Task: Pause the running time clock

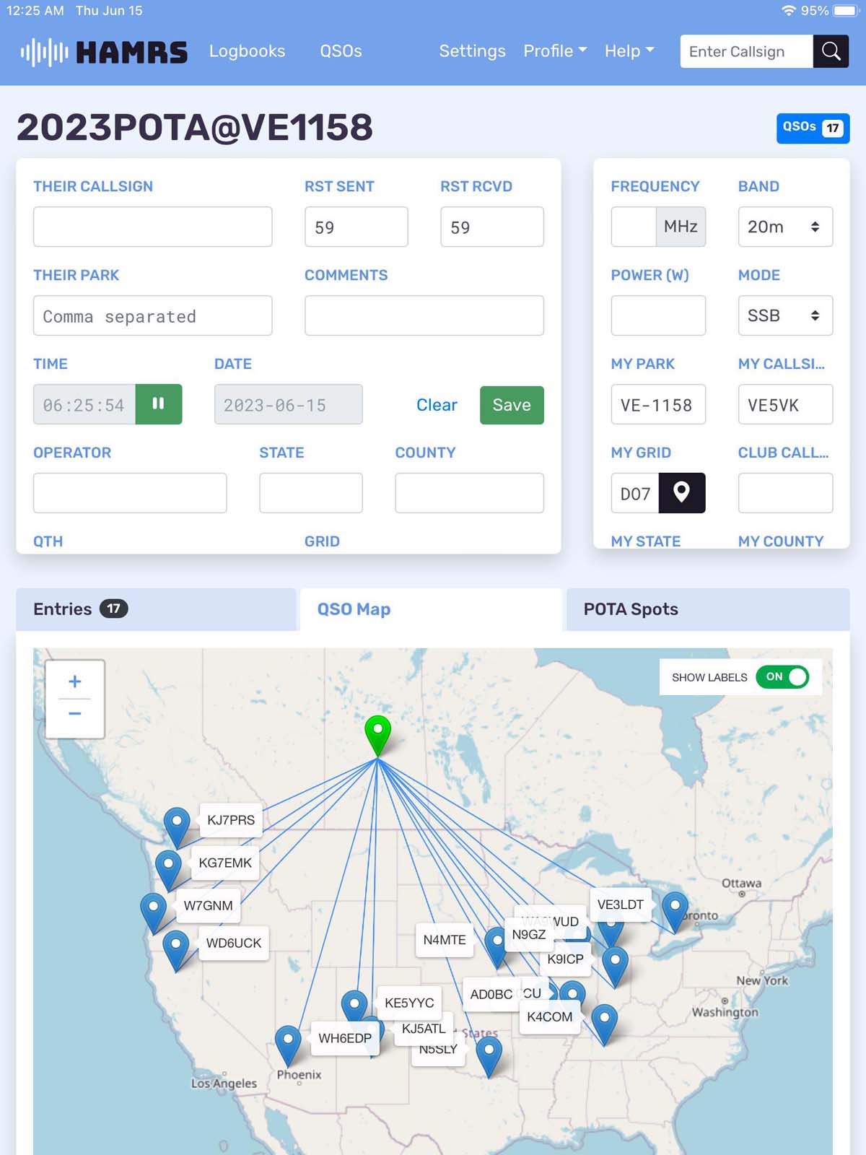Action: pos(158,404)
